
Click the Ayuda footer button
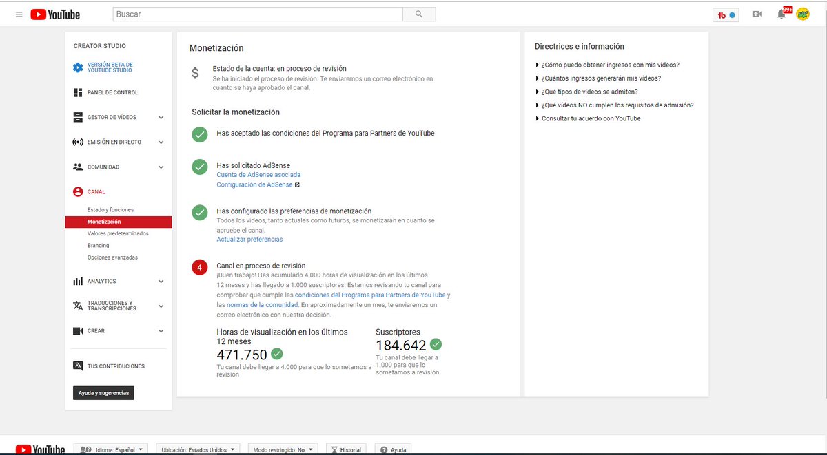(394, 449)
